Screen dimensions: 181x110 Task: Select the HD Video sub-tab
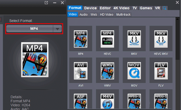(106, 15)
